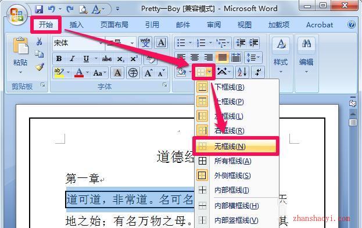This screenshot has height=228, width=362.
Task: Toggle Italic formatting
Action: click(x=72, y=59)
